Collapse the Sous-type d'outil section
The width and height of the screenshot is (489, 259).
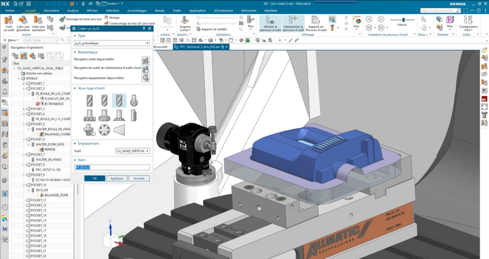[75, 88]
